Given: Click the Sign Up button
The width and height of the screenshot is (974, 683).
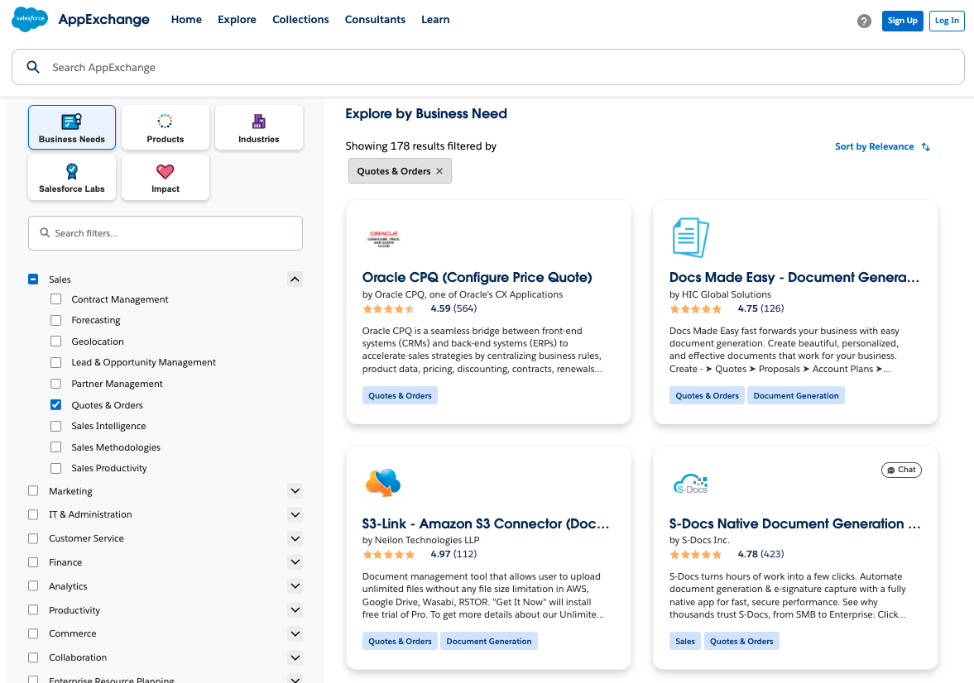Looking at the screenshot, I should point(903,21).
